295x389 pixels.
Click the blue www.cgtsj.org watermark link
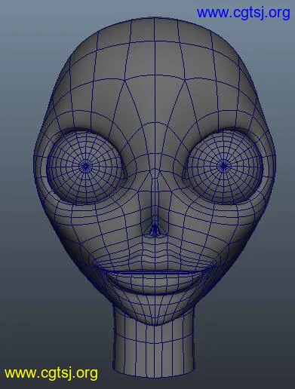[x=243, y=13]
